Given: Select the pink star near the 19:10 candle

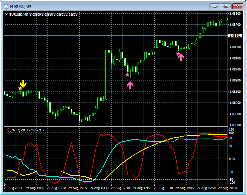Looking at the screenshot, I should click(178, 54).
